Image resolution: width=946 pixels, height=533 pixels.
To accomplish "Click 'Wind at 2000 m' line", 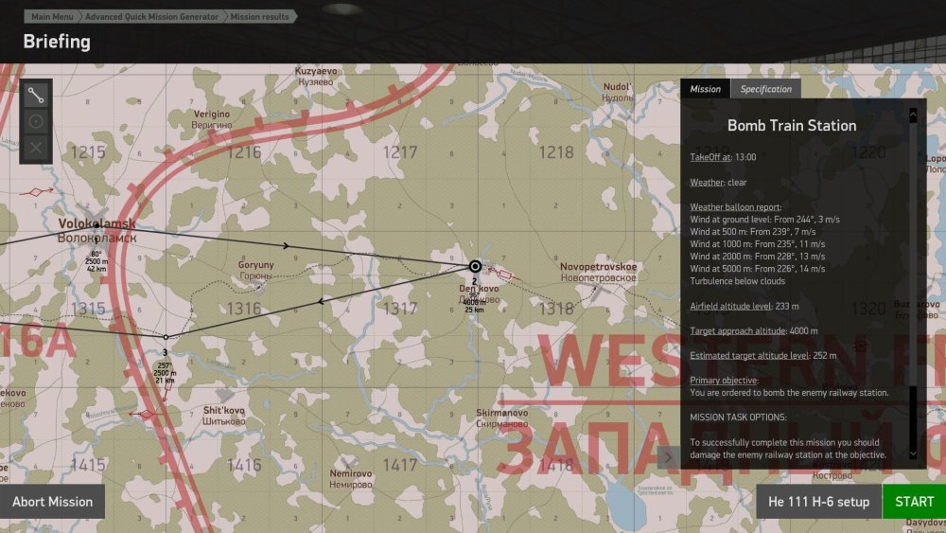I will (x=758, y=257).
